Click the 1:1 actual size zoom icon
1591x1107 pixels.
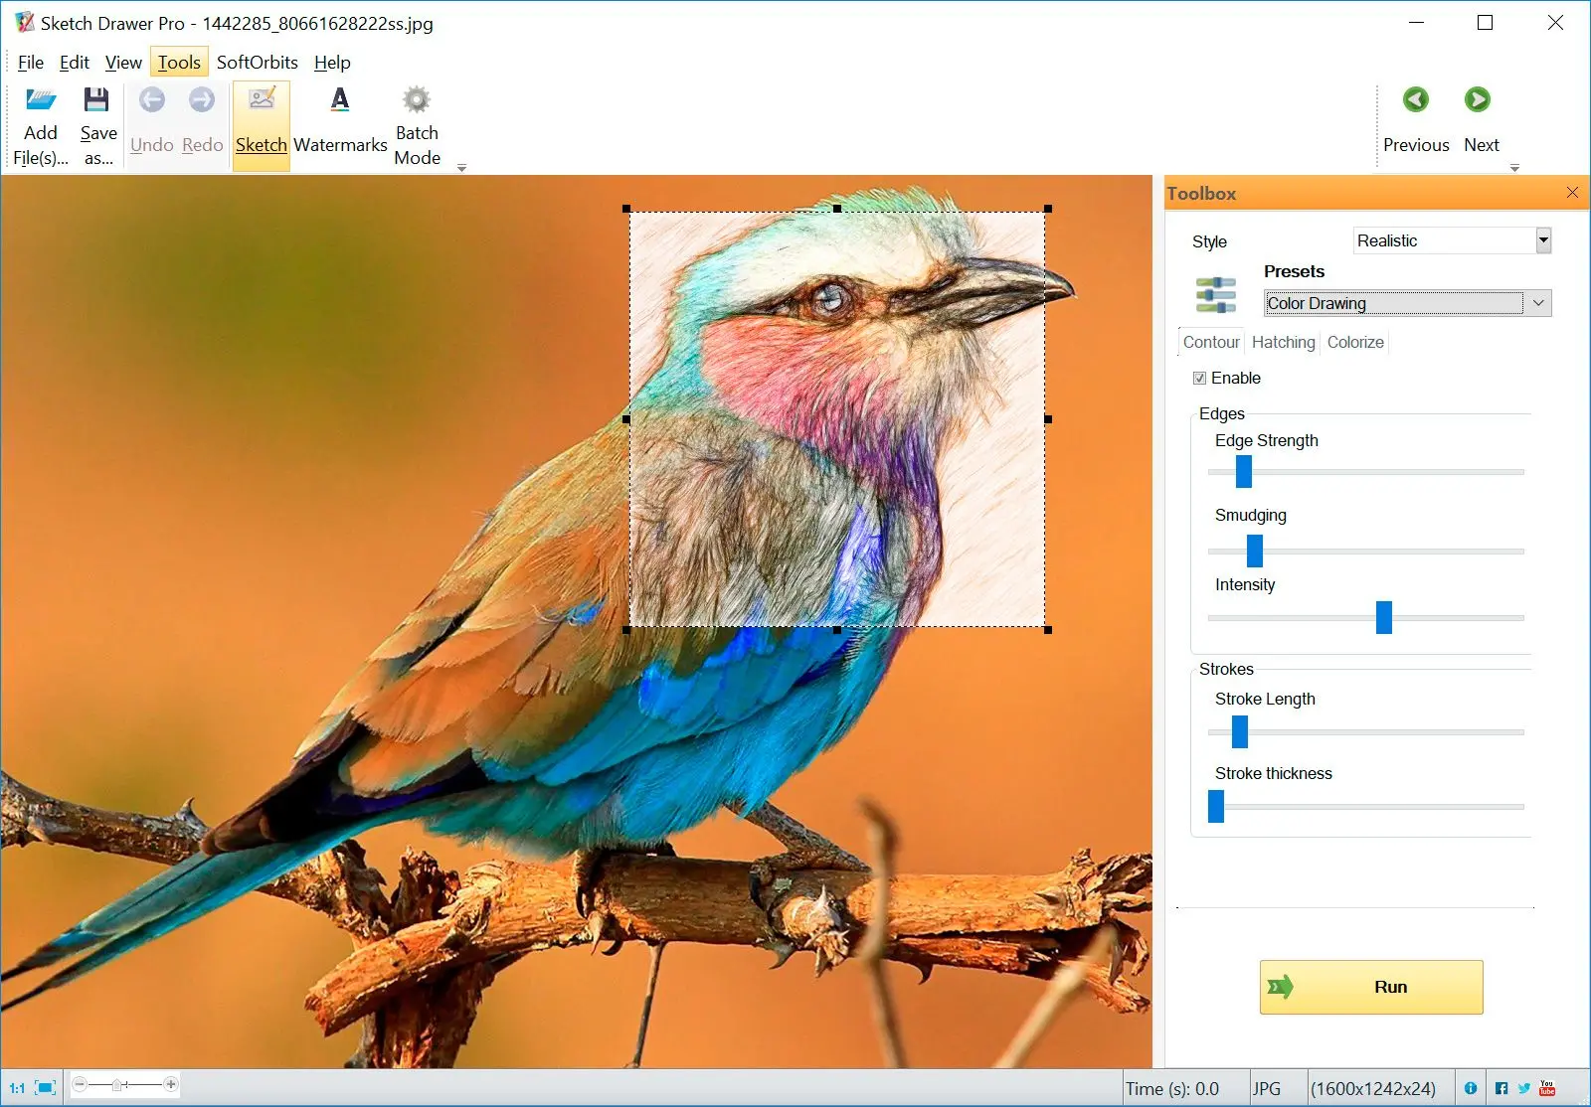coord(17,1088)
